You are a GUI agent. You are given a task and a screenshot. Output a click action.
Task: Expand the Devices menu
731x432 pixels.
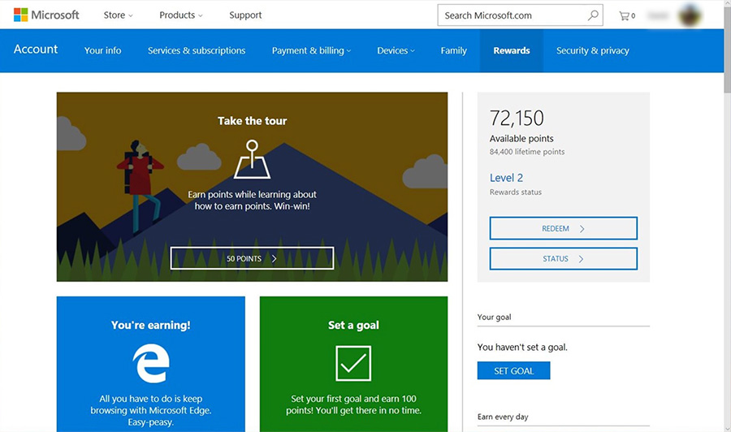click(x=396, y=50)
